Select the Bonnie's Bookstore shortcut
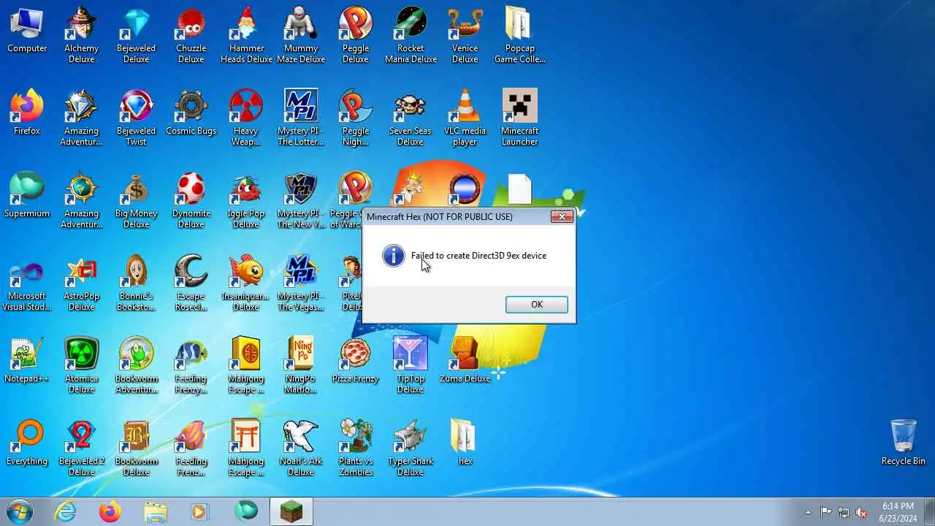Screen dimensions: 935x526 [137, 283]
